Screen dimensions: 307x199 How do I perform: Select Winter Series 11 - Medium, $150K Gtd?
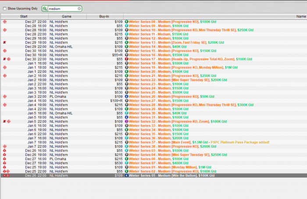pyautogui.click(x=159, y=34)
